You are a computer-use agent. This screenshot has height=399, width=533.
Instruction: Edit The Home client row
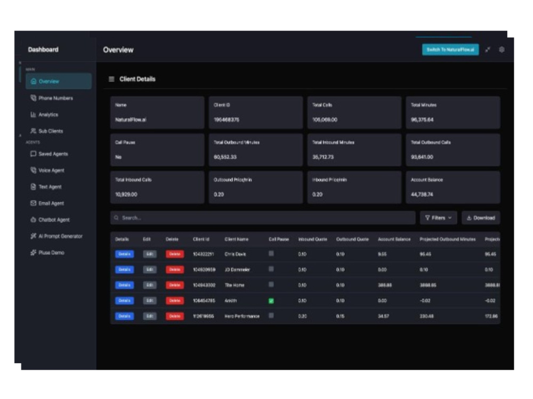[x=150, y=285]
